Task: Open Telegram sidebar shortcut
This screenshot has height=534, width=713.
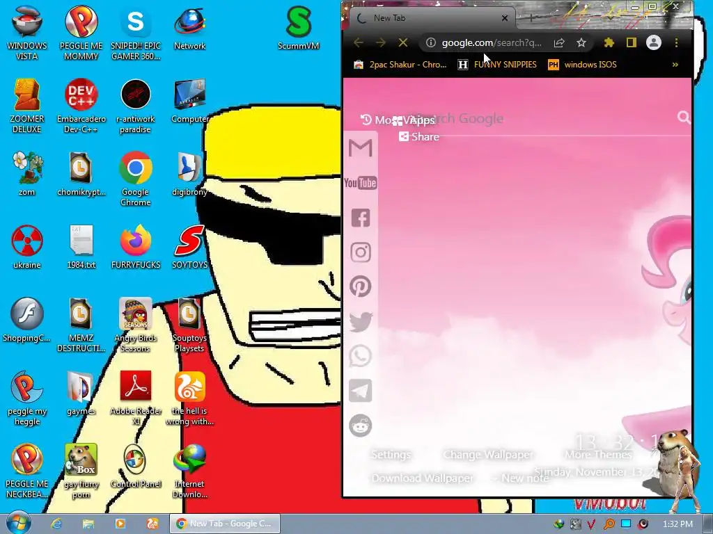Action: 361,391
